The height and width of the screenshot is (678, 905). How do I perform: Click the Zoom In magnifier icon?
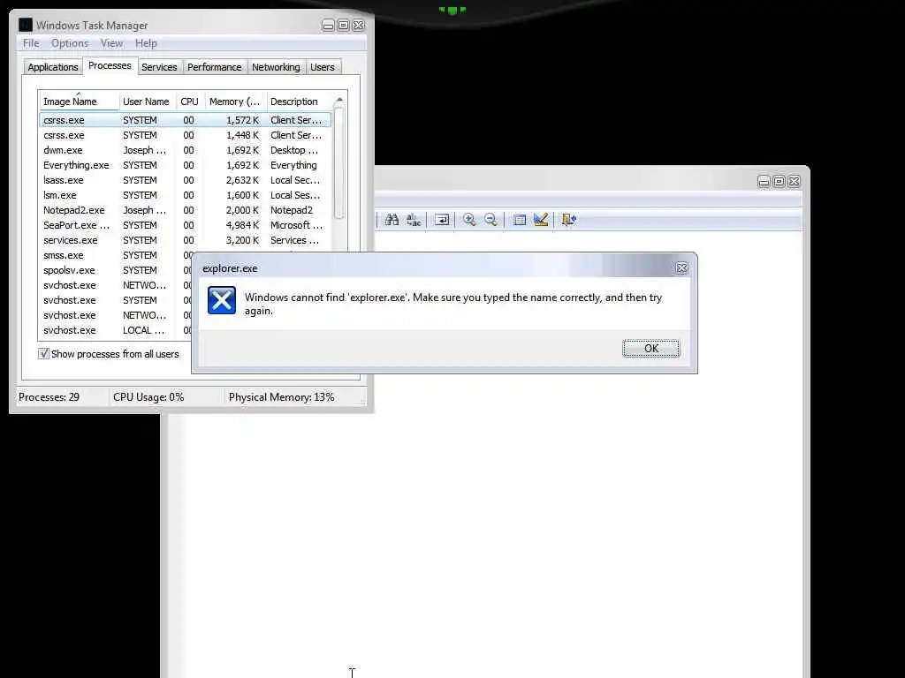469,220
